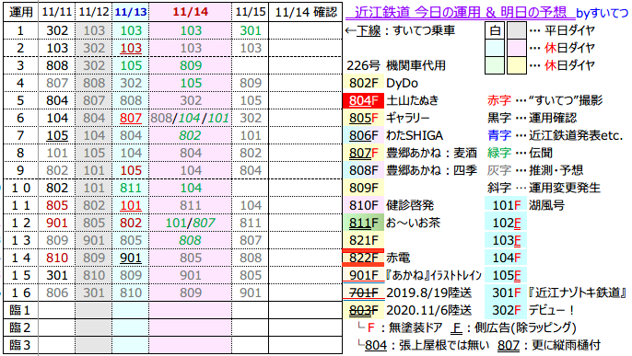The image size is (632, 356).
Task: Click the red 901 cell in row 12
Action: (57, 223)
